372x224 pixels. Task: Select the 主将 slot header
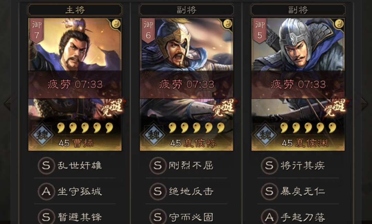(x=75, y=10)
